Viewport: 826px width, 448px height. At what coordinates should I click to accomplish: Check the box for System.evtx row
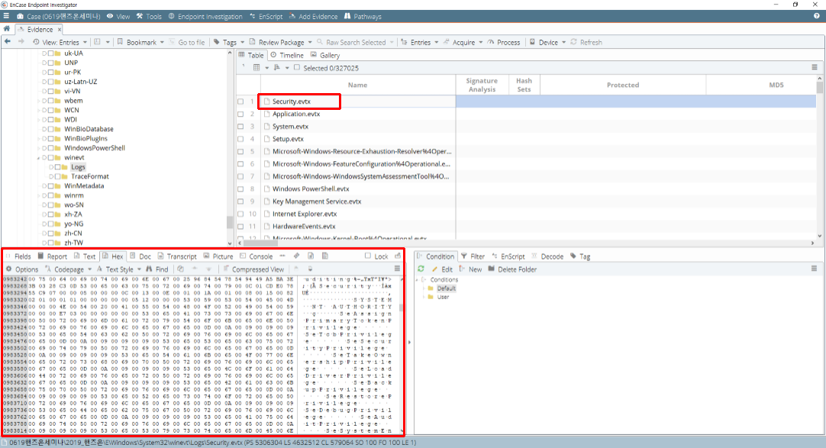click(x=240, y=127)
